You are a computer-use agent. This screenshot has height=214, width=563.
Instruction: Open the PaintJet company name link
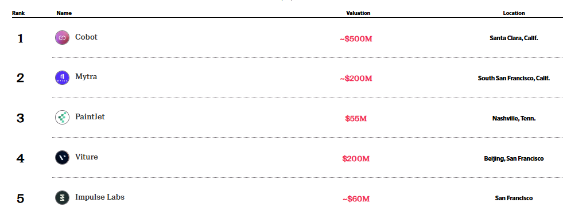pos(90,116)
